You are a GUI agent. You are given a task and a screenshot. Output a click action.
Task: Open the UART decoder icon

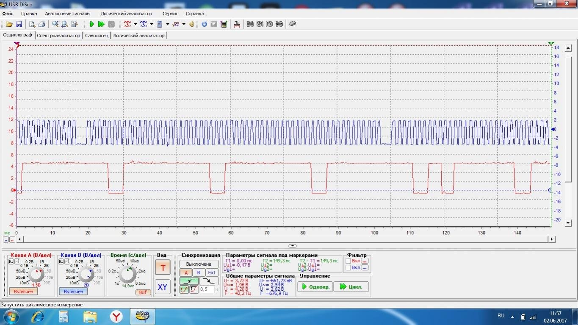(x=250, y=24)
